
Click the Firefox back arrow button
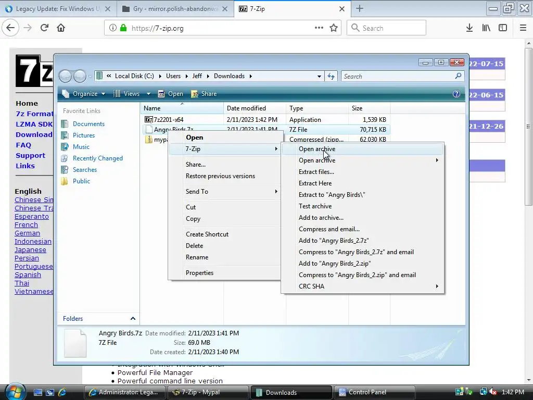pos(10,28)
